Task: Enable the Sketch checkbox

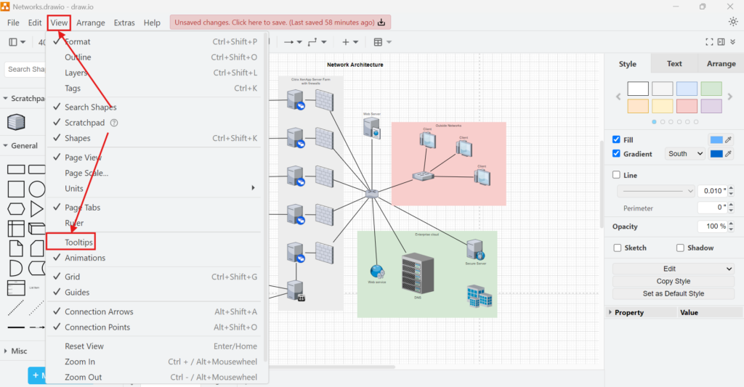Action: coord(617,248)
